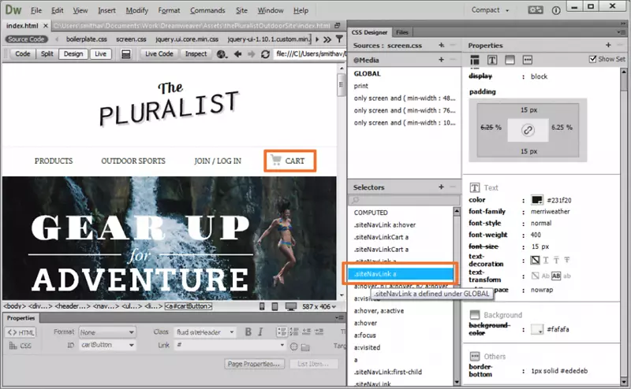Open the Commands menu
The width and height of the screenshot is (631, 389).
point(207,10)
